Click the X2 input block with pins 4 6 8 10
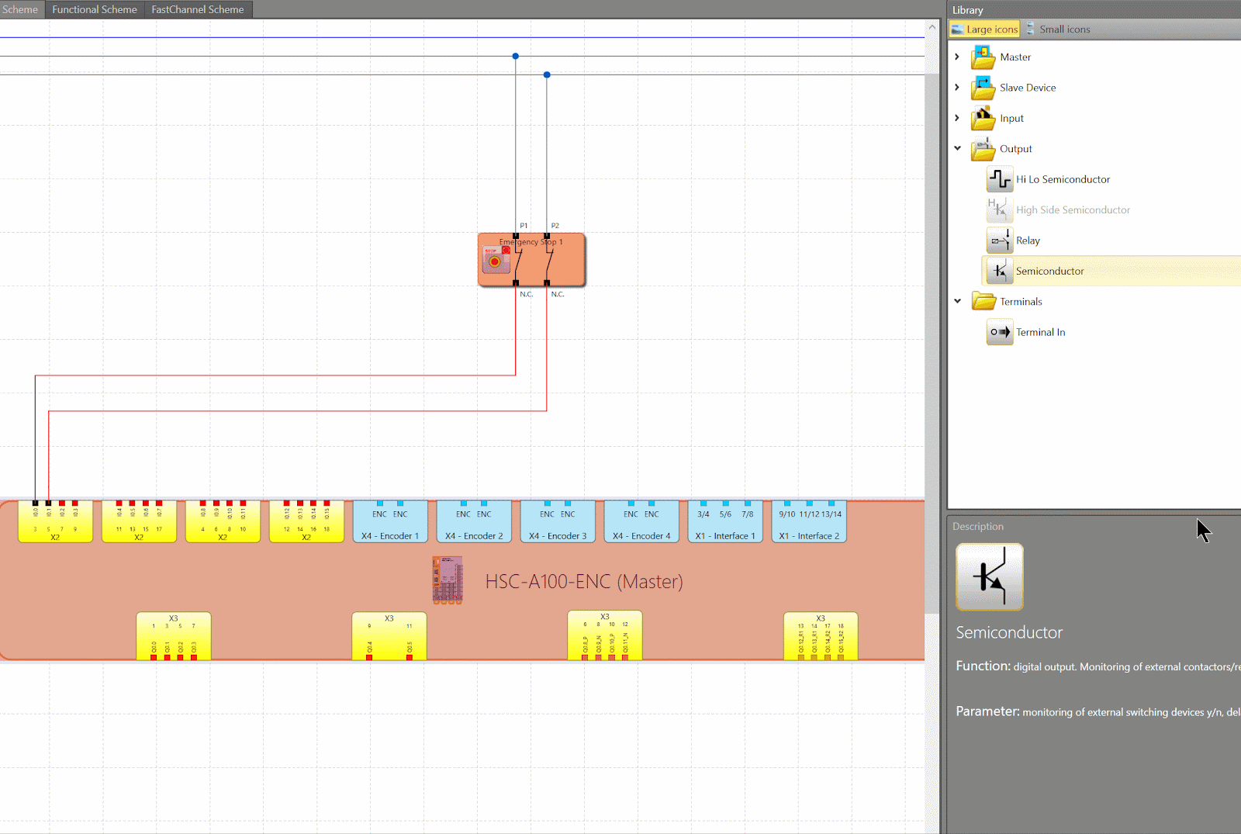 point(223,521)
